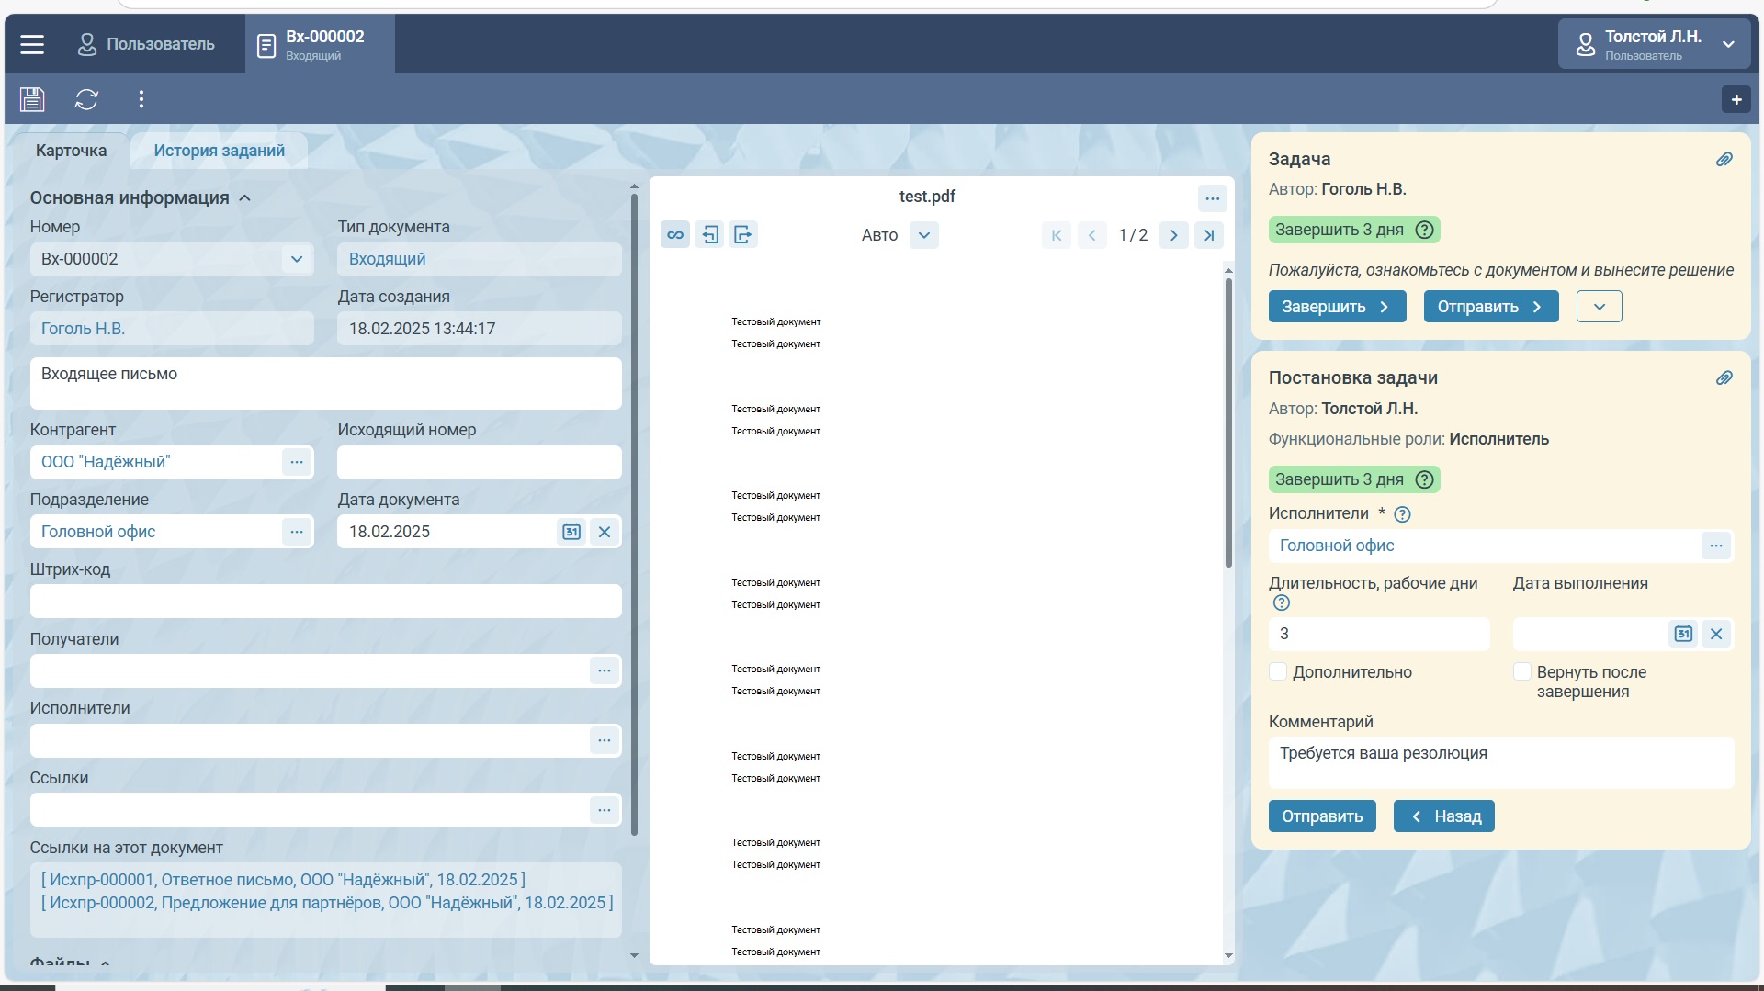Go to next page of test.pdf
This screenshot has width=1764, height=991.
tap(1173, 235)
